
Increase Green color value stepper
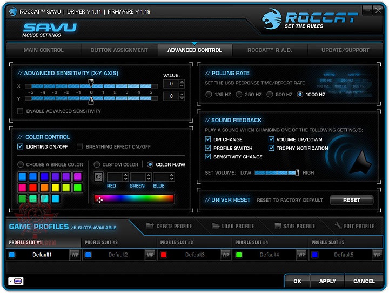pos(149,175)
